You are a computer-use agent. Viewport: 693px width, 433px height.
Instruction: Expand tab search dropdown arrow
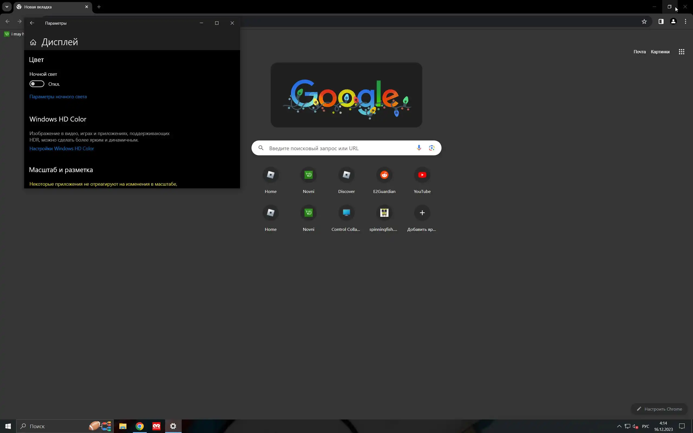[x=7, y=7]
